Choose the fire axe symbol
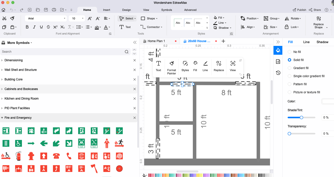Viewport: 334px width, 177px height. click(94, 168)
